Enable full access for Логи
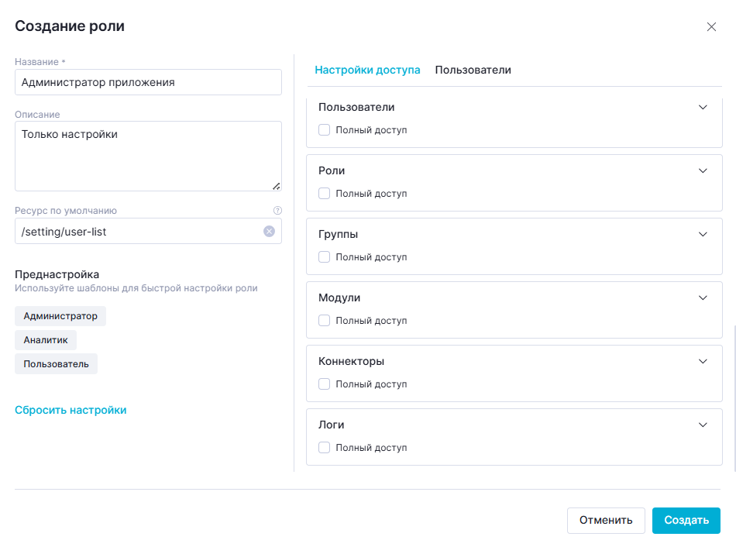The height and width of the screenshot is (547, 736). (325, 448)
